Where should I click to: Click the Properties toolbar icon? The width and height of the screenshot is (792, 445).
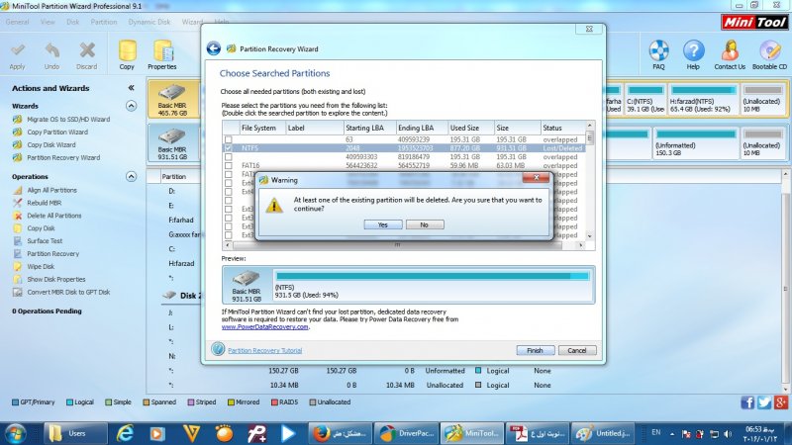pos(162,54)
